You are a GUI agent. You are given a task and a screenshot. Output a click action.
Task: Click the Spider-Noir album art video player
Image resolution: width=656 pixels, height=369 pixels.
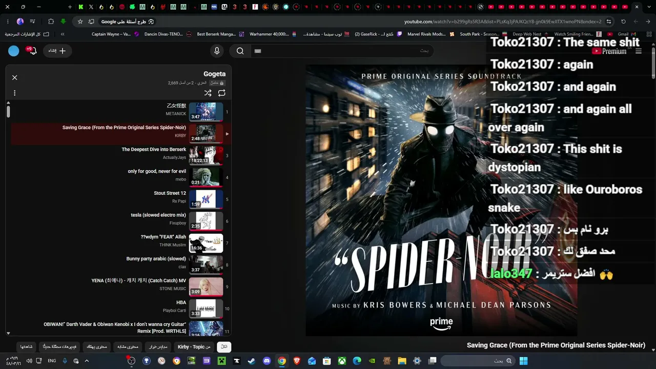click(x=441, y=200)
